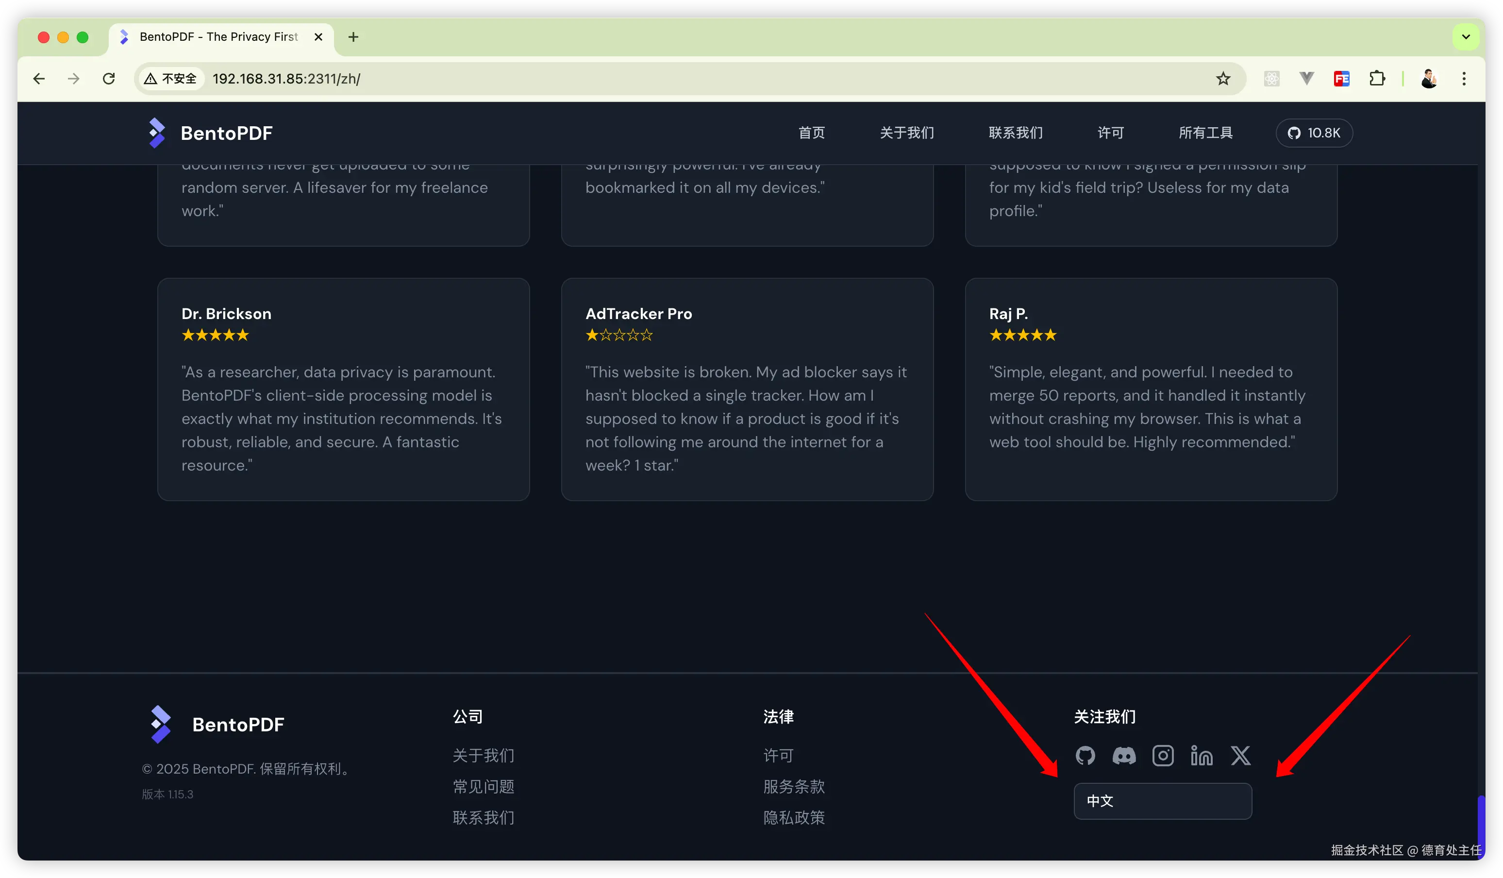Open the Chrome three-dot menu
This screenshot has height=878, width=1503.
(x=1464, y=79)
